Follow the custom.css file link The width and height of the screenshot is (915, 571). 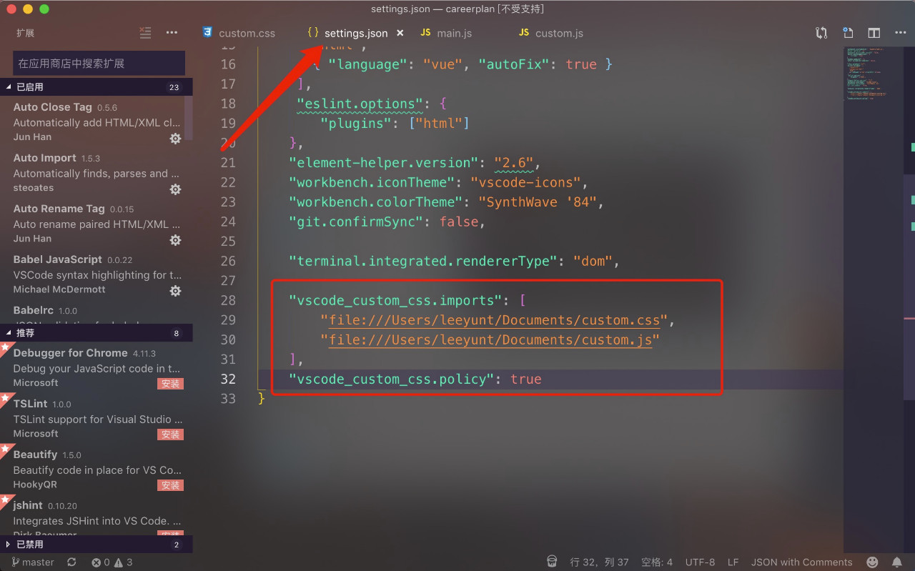pos(494,320)
